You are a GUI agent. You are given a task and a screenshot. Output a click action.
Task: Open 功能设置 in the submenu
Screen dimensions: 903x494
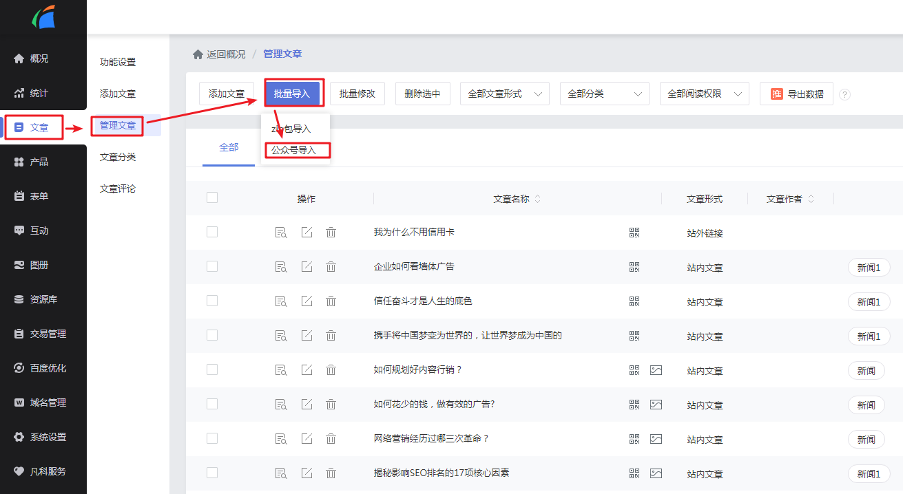click(118, 62)
